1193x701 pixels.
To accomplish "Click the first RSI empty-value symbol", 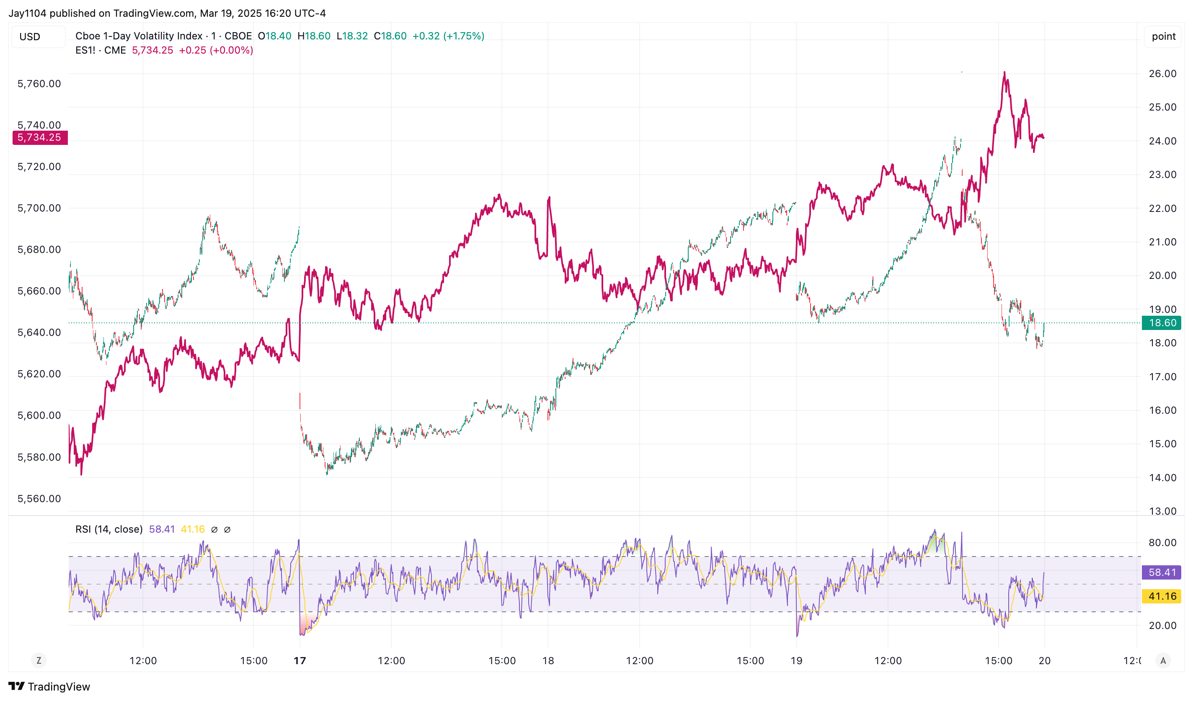I will (x=214, y=529).
